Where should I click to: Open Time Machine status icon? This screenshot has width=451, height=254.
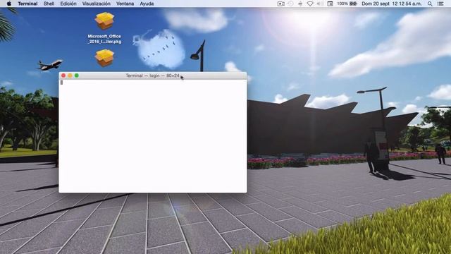[x=291, y=4]
